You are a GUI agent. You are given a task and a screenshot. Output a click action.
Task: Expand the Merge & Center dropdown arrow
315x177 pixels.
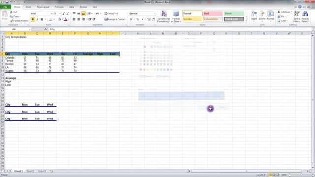tap(126, 19)
